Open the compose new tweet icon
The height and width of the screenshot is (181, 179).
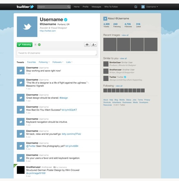136,7
